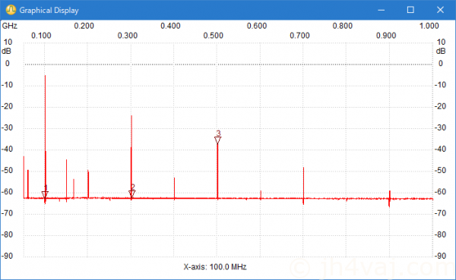Click the 0.400 frequency axis label
Image resolution: width=456 pixels, height=280 pixels.
[170, 26]
